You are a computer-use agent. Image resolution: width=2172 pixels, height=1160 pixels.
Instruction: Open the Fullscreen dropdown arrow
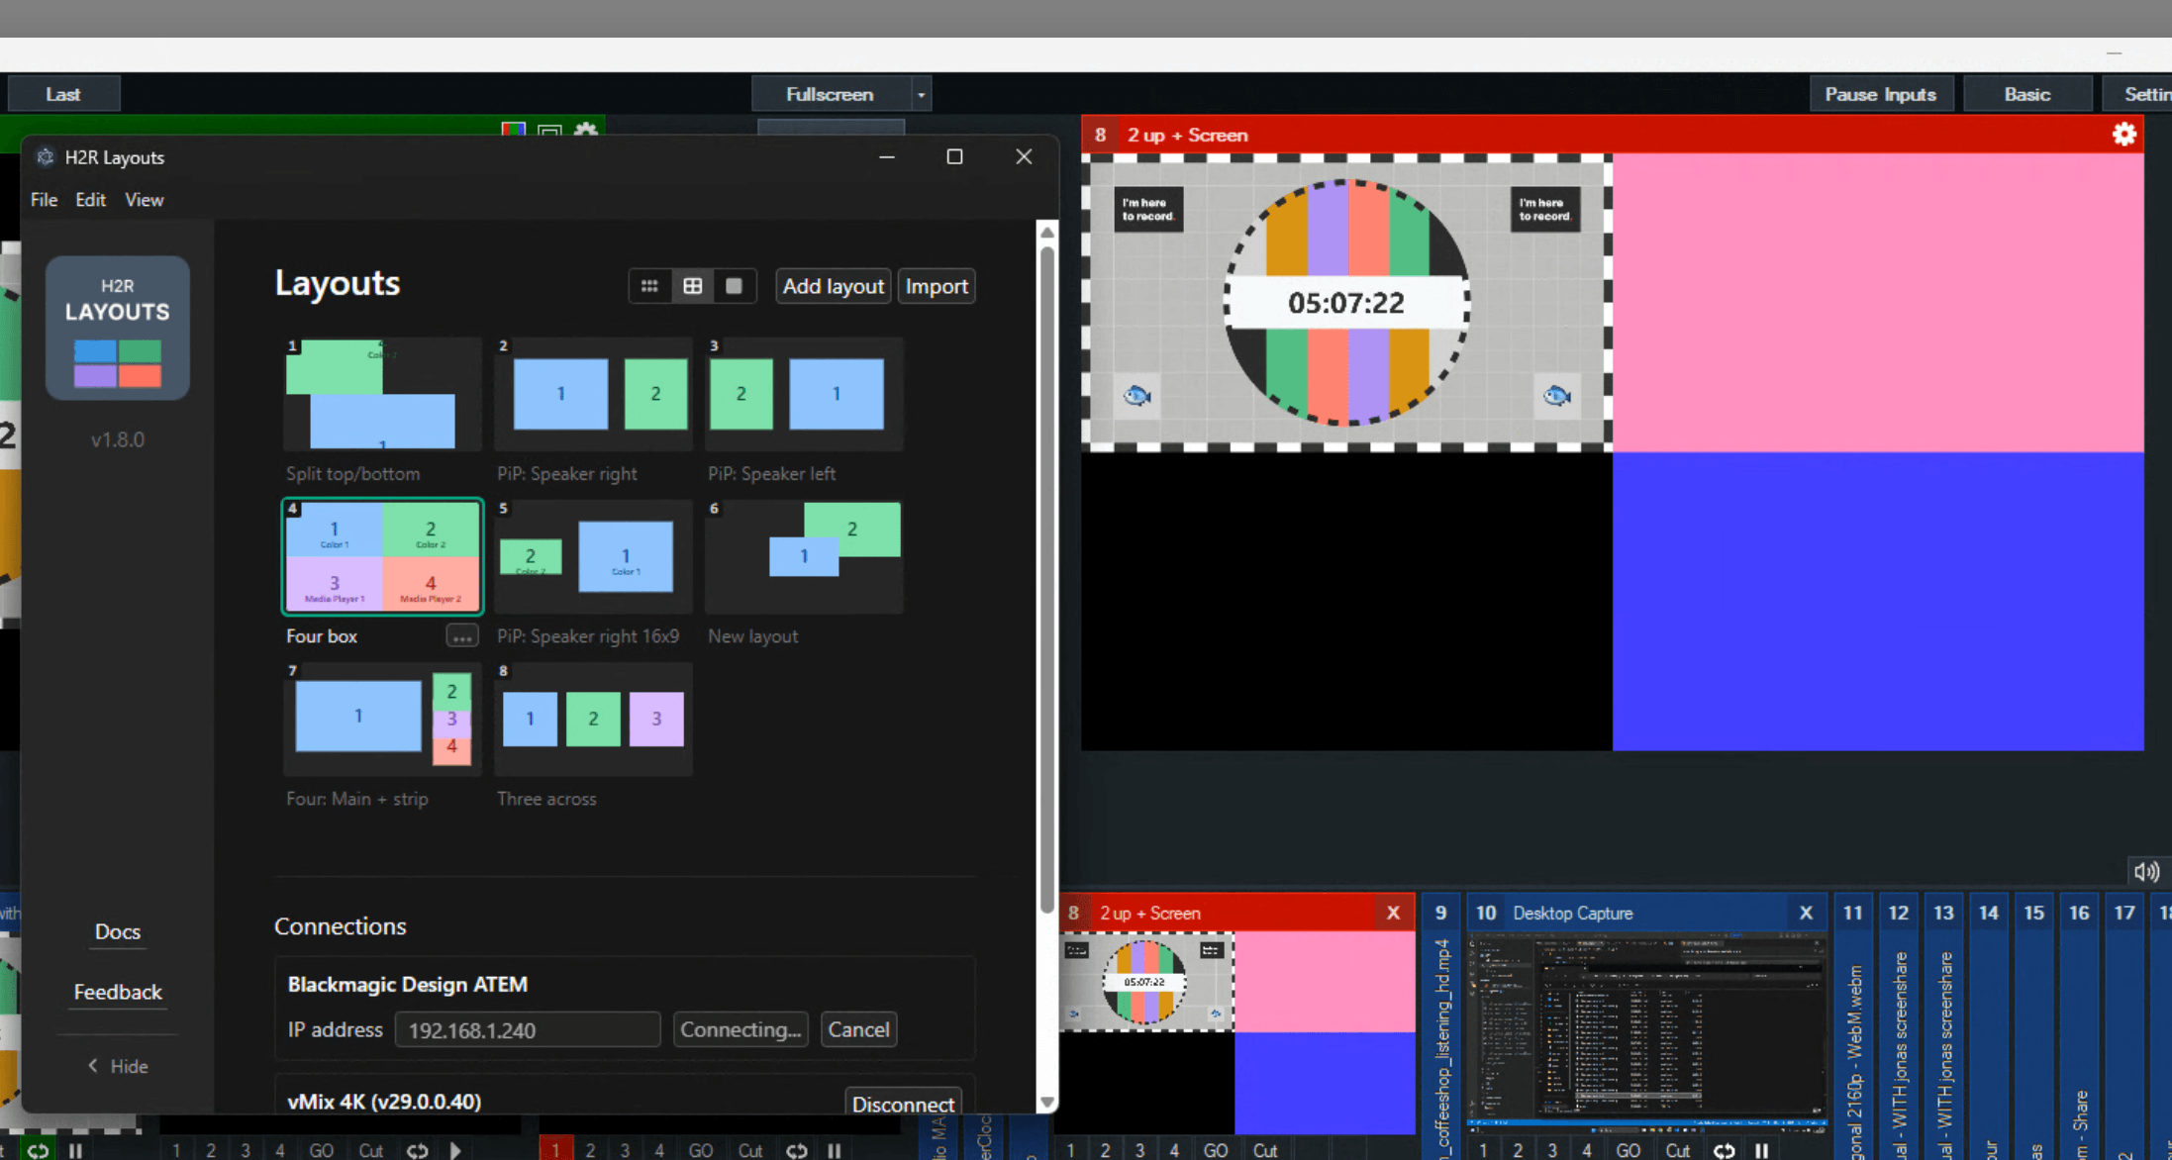921,95
